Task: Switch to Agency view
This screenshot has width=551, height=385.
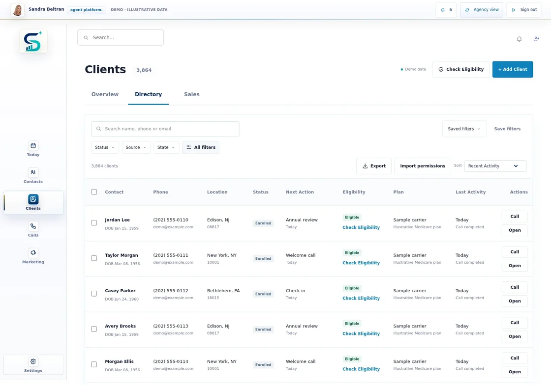Action: click(482, 10)
